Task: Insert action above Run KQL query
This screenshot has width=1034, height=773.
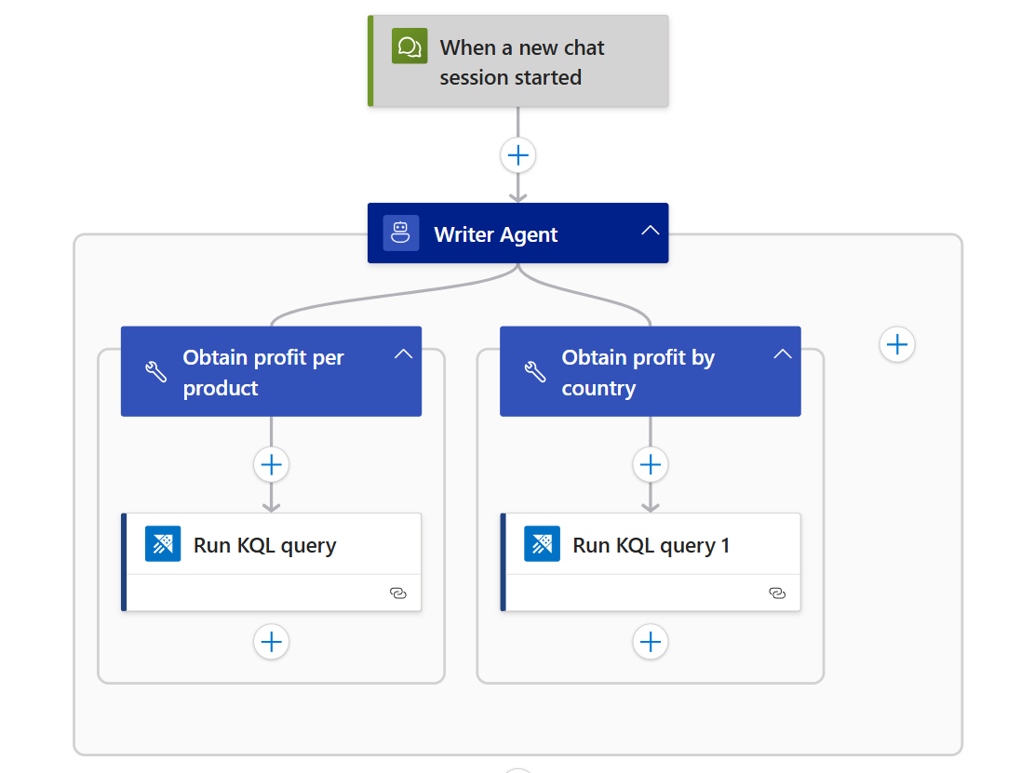Action: point(272,464)
